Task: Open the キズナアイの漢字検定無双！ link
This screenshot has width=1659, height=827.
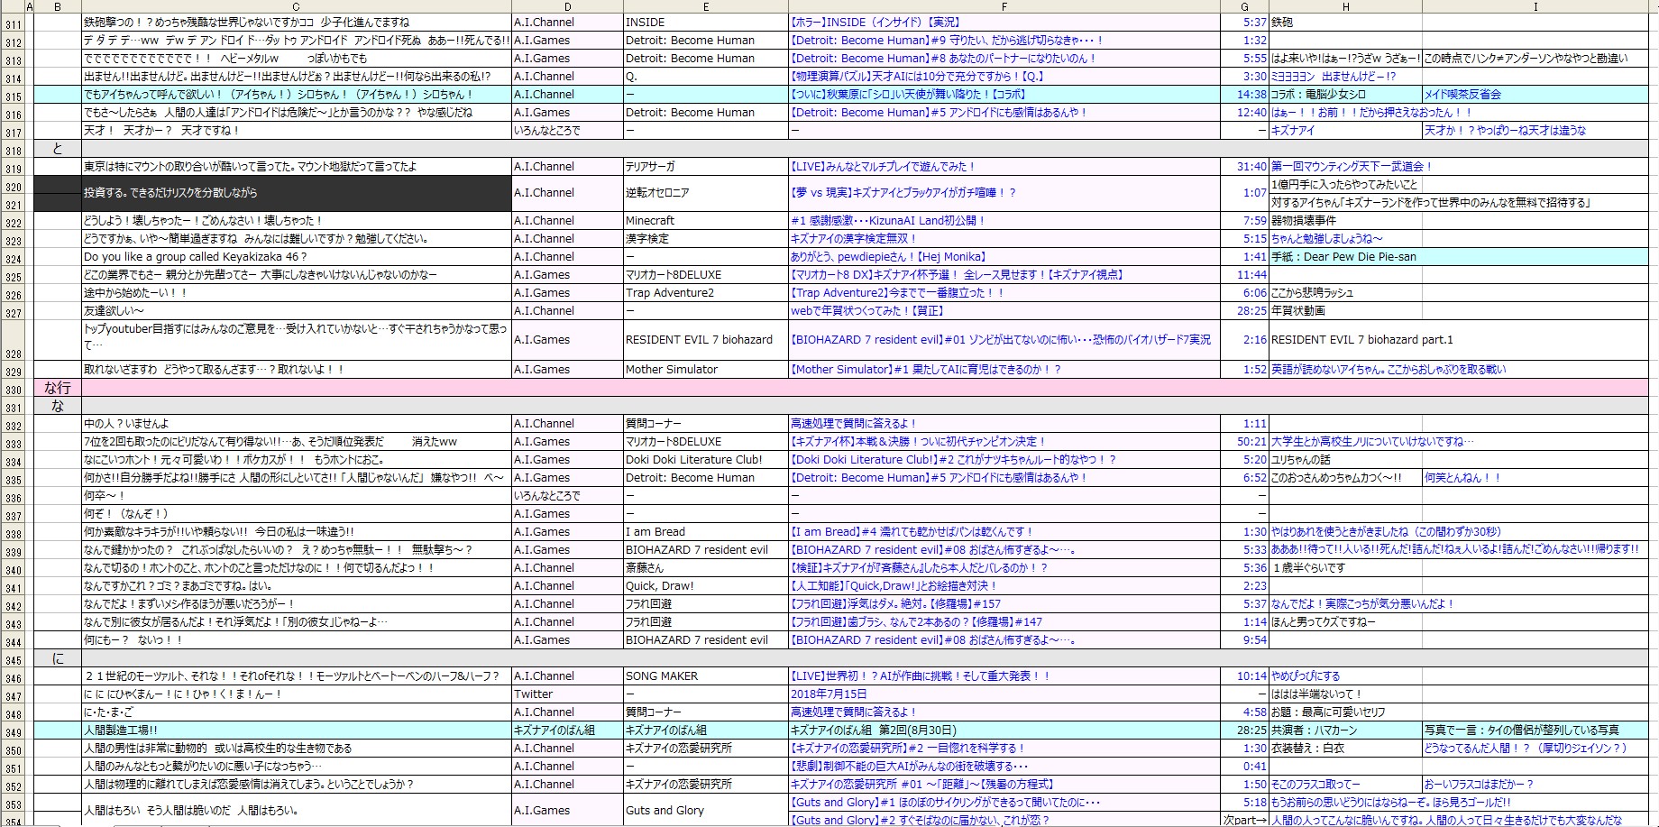Action: click(853, 238)
